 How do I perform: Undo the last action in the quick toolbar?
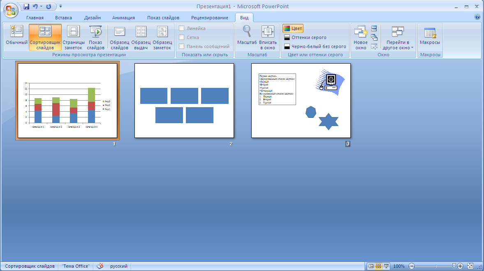click(x=35, y=7)
